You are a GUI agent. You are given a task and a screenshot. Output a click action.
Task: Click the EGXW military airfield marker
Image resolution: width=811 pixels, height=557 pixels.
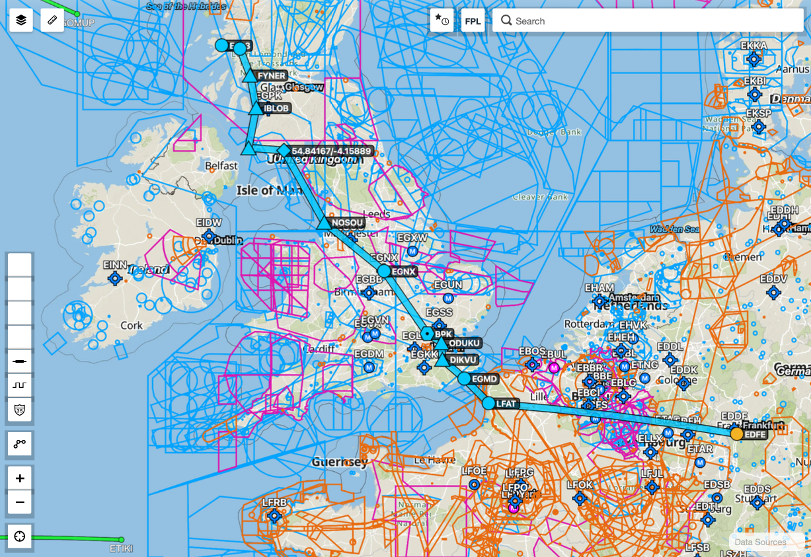[x=413, y=251]
